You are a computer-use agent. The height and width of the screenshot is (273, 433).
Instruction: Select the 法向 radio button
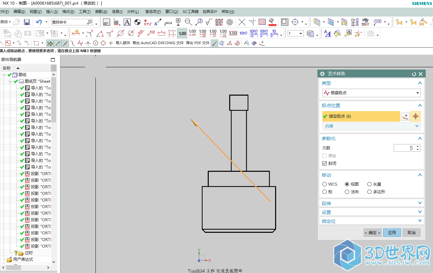pyautogui.click(x=347, y=192)
